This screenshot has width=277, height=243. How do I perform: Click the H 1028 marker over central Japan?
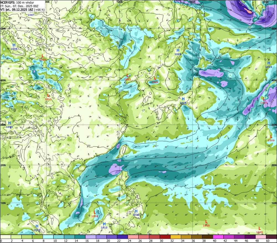pyautogui.click(x=183, y=101)
